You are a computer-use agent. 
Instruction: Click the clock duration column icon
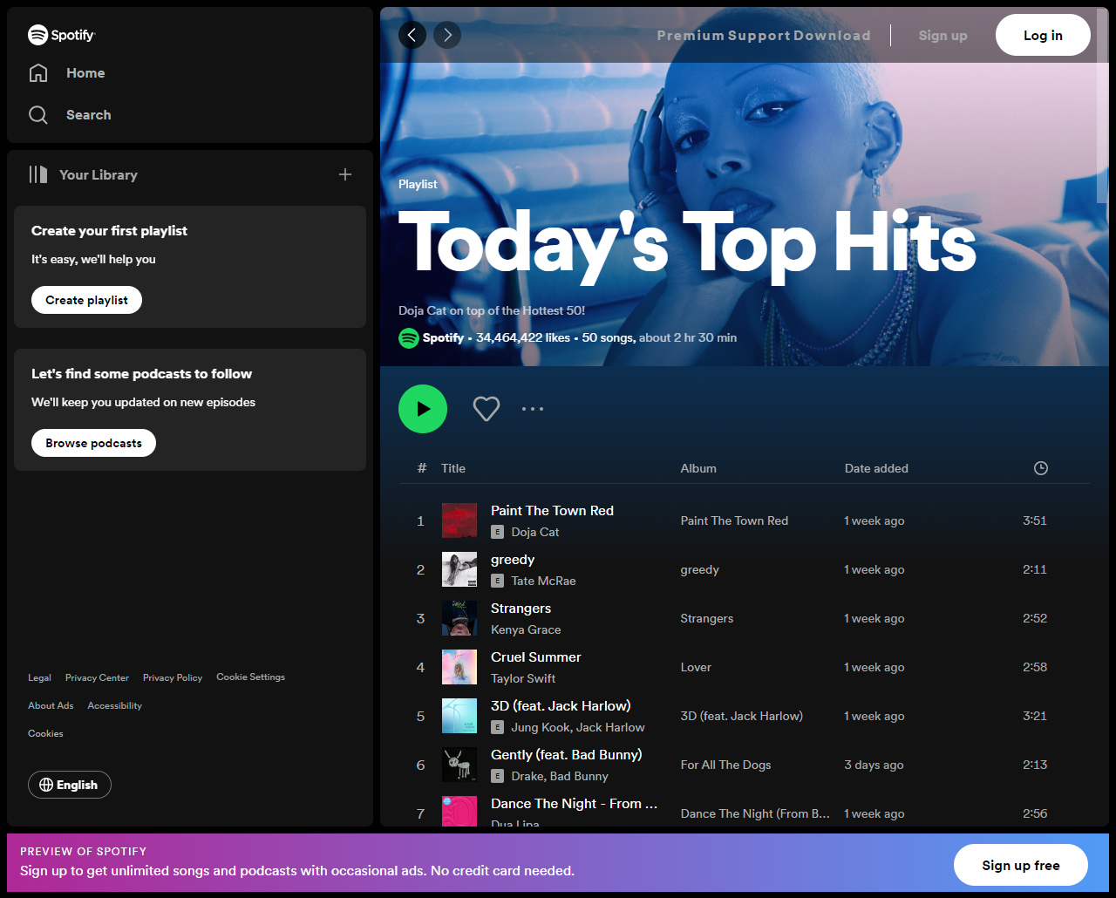coord(1041,468)
